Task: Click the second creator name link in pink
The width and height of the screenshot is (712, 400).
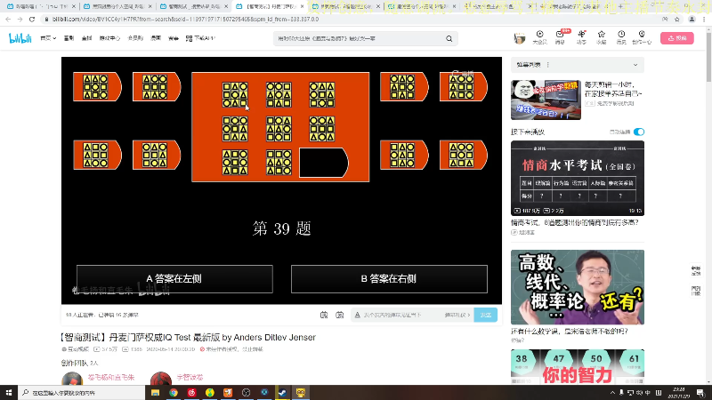Action: point(190,377)
